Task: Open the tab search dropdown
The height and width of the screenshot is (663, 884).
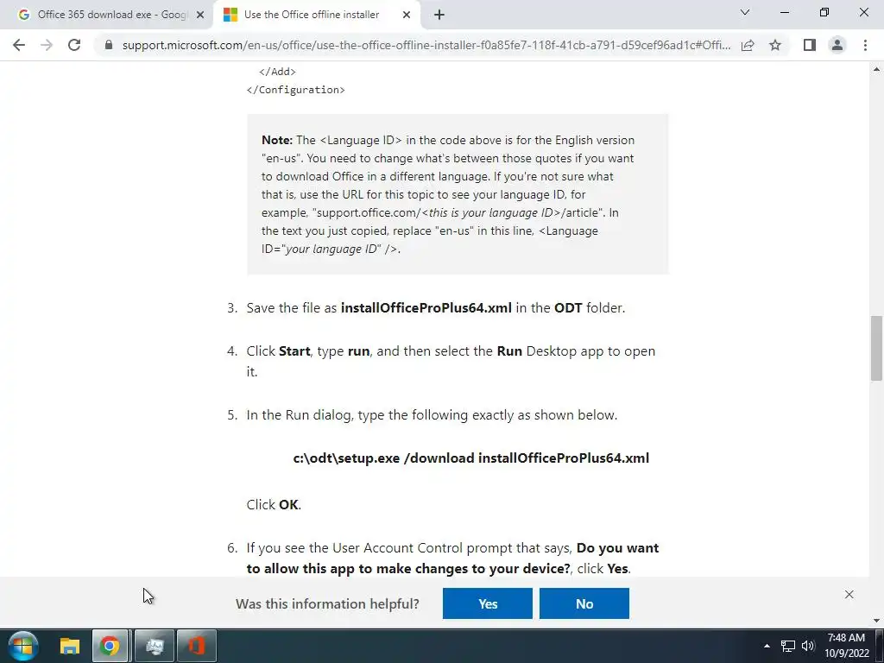Action: [x=745, y=12]
